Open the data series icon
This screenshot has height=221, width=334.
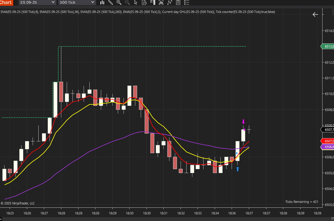(161, 2)
